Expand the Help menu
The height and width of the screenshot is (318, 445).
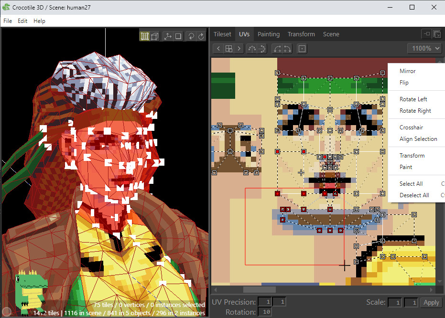pos(39,21)
